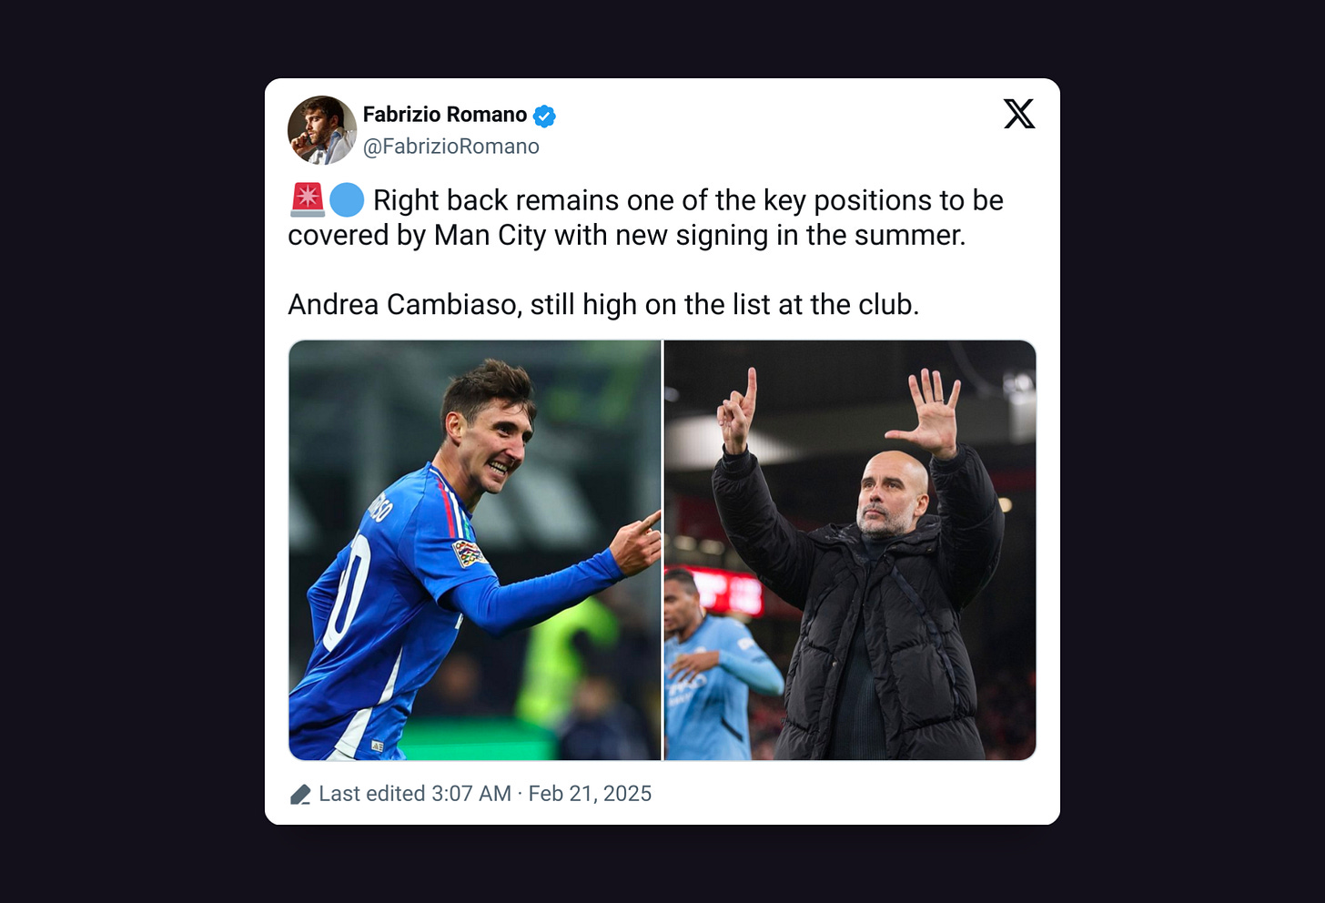The image size is (1325, 903).
Task: Click the Last edited 3:07 AM timestamp
Action: pos(415,794)
